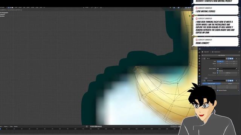Click the timeline jump to start button
This screenshot has width=241, height=135.
(x=91, y=127)
